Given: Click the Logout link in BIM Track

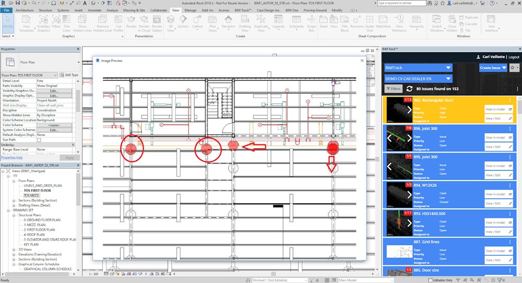Looking at the screenshot, I should click(514, 57).
